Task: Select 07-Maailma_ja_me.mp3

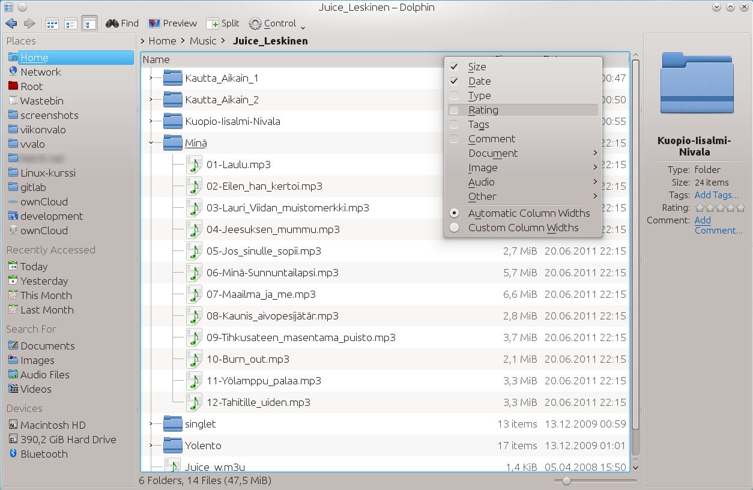Action: pos(261,294)
